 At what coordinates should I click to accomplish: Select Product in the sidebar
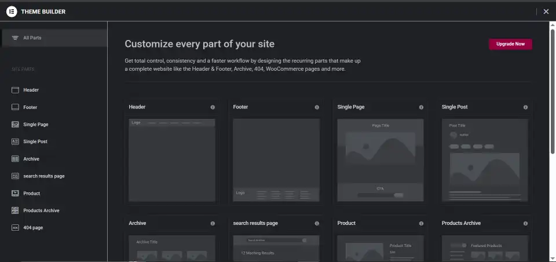tap(31, 194)
